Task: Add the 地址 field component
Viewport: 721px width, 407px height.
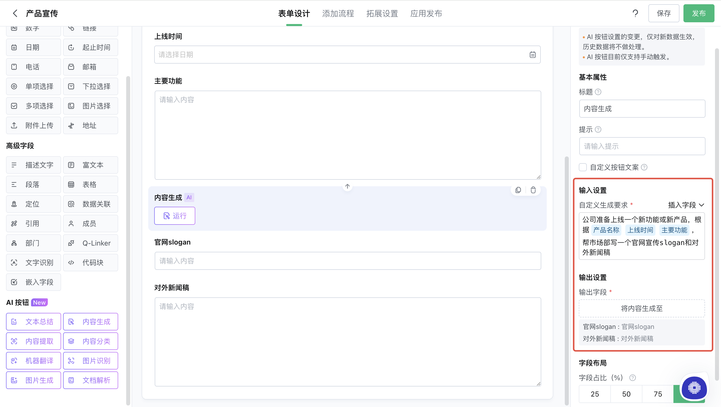Action: tap(90, 125)
